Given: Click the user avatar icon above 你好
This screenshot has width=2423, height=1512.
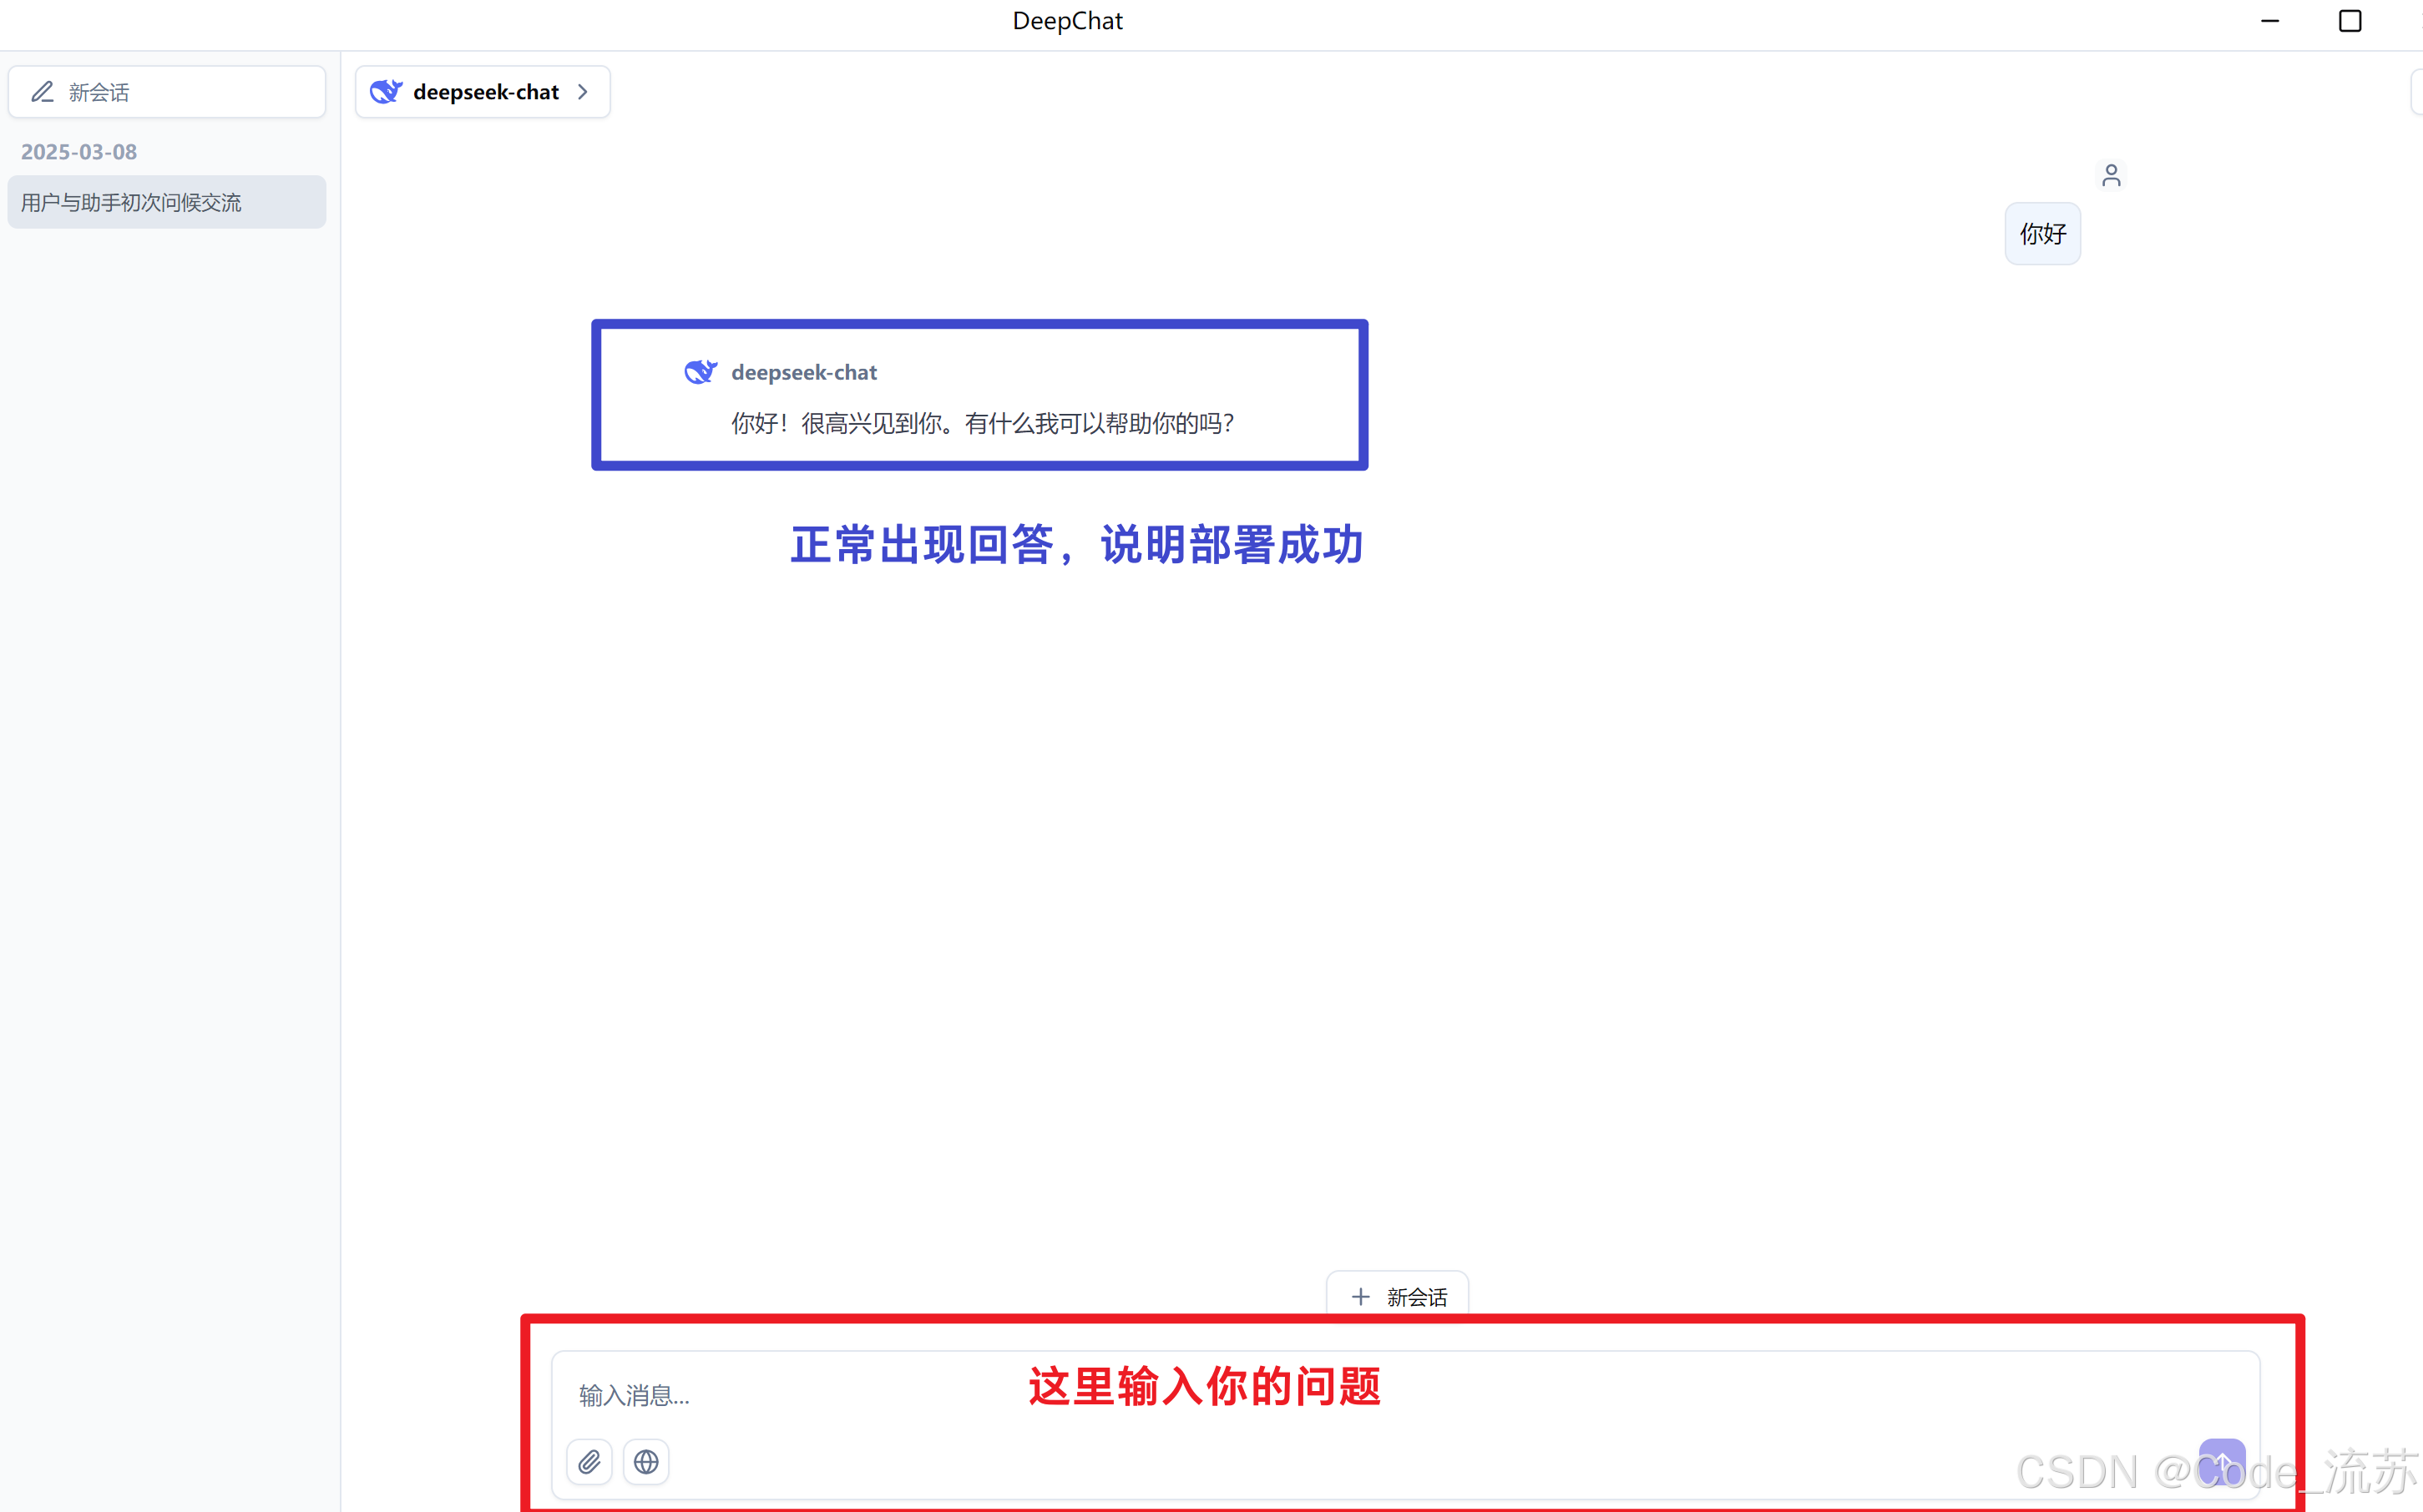Looking at the screenshot, I should (x=2111, y=176).
